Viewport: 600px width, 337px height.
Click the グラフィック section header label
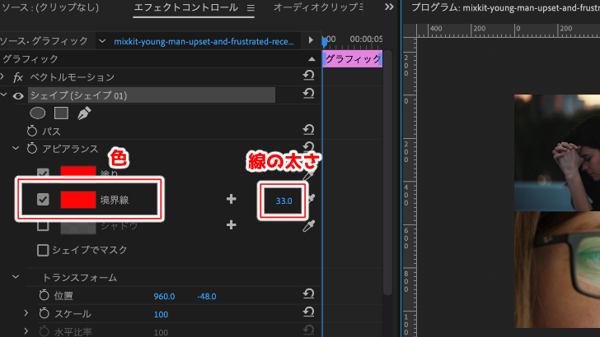(30, 59)
